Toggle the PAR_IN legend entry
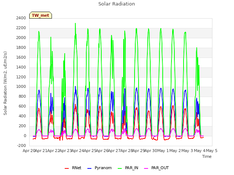234x175 pixels. click(x=128, y=168)
